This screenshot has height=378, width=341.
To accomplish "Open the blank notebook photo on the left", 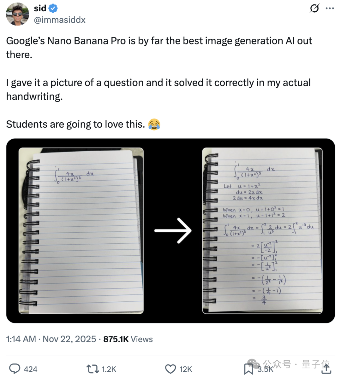I will click(x=81, y=231).
